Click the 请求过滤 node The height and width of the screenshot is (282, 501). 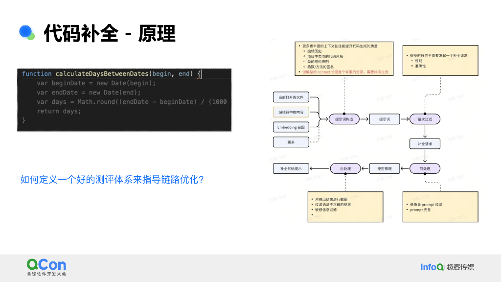(x=425, y=119)
